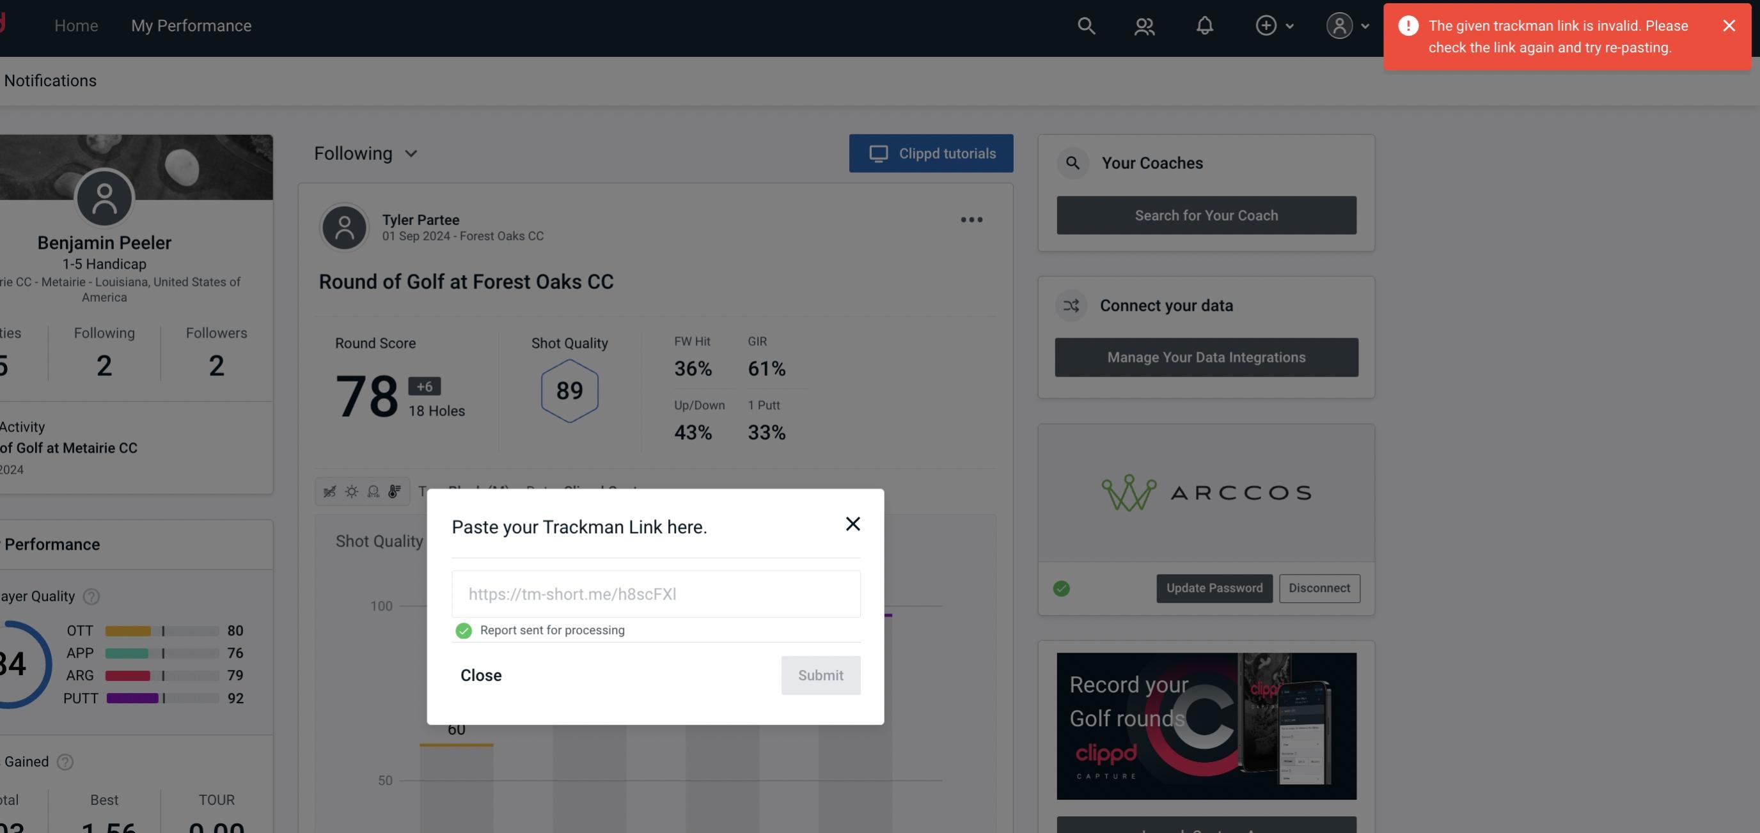Click the three-dot ellipsis menu on Tyler Partee post
The image size is (1760, 833).
pyautogui.click(x=972, y=220)
